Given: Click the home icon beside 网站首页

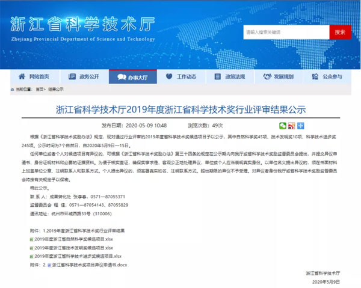Looking at the screenshot, I should pyautogui.click(x=22, y=77).
